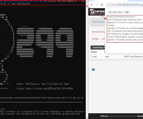Click the wan members cell
143x119 pixels.
(107, 57)
